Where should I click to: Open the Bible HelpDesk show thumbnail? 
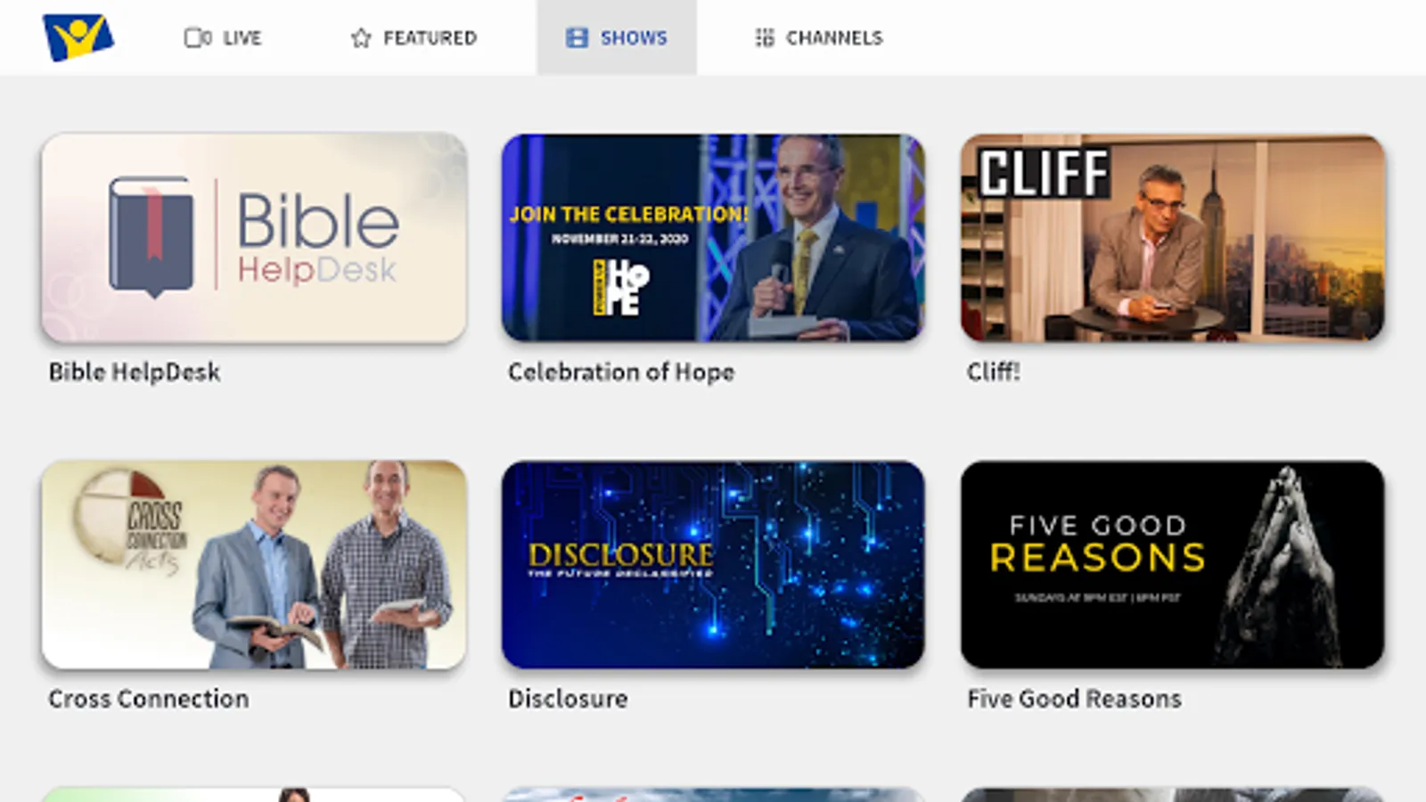254,238
